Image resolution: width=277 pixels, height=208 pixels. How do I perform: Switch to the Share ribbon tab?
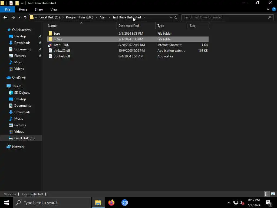point(39,9)
